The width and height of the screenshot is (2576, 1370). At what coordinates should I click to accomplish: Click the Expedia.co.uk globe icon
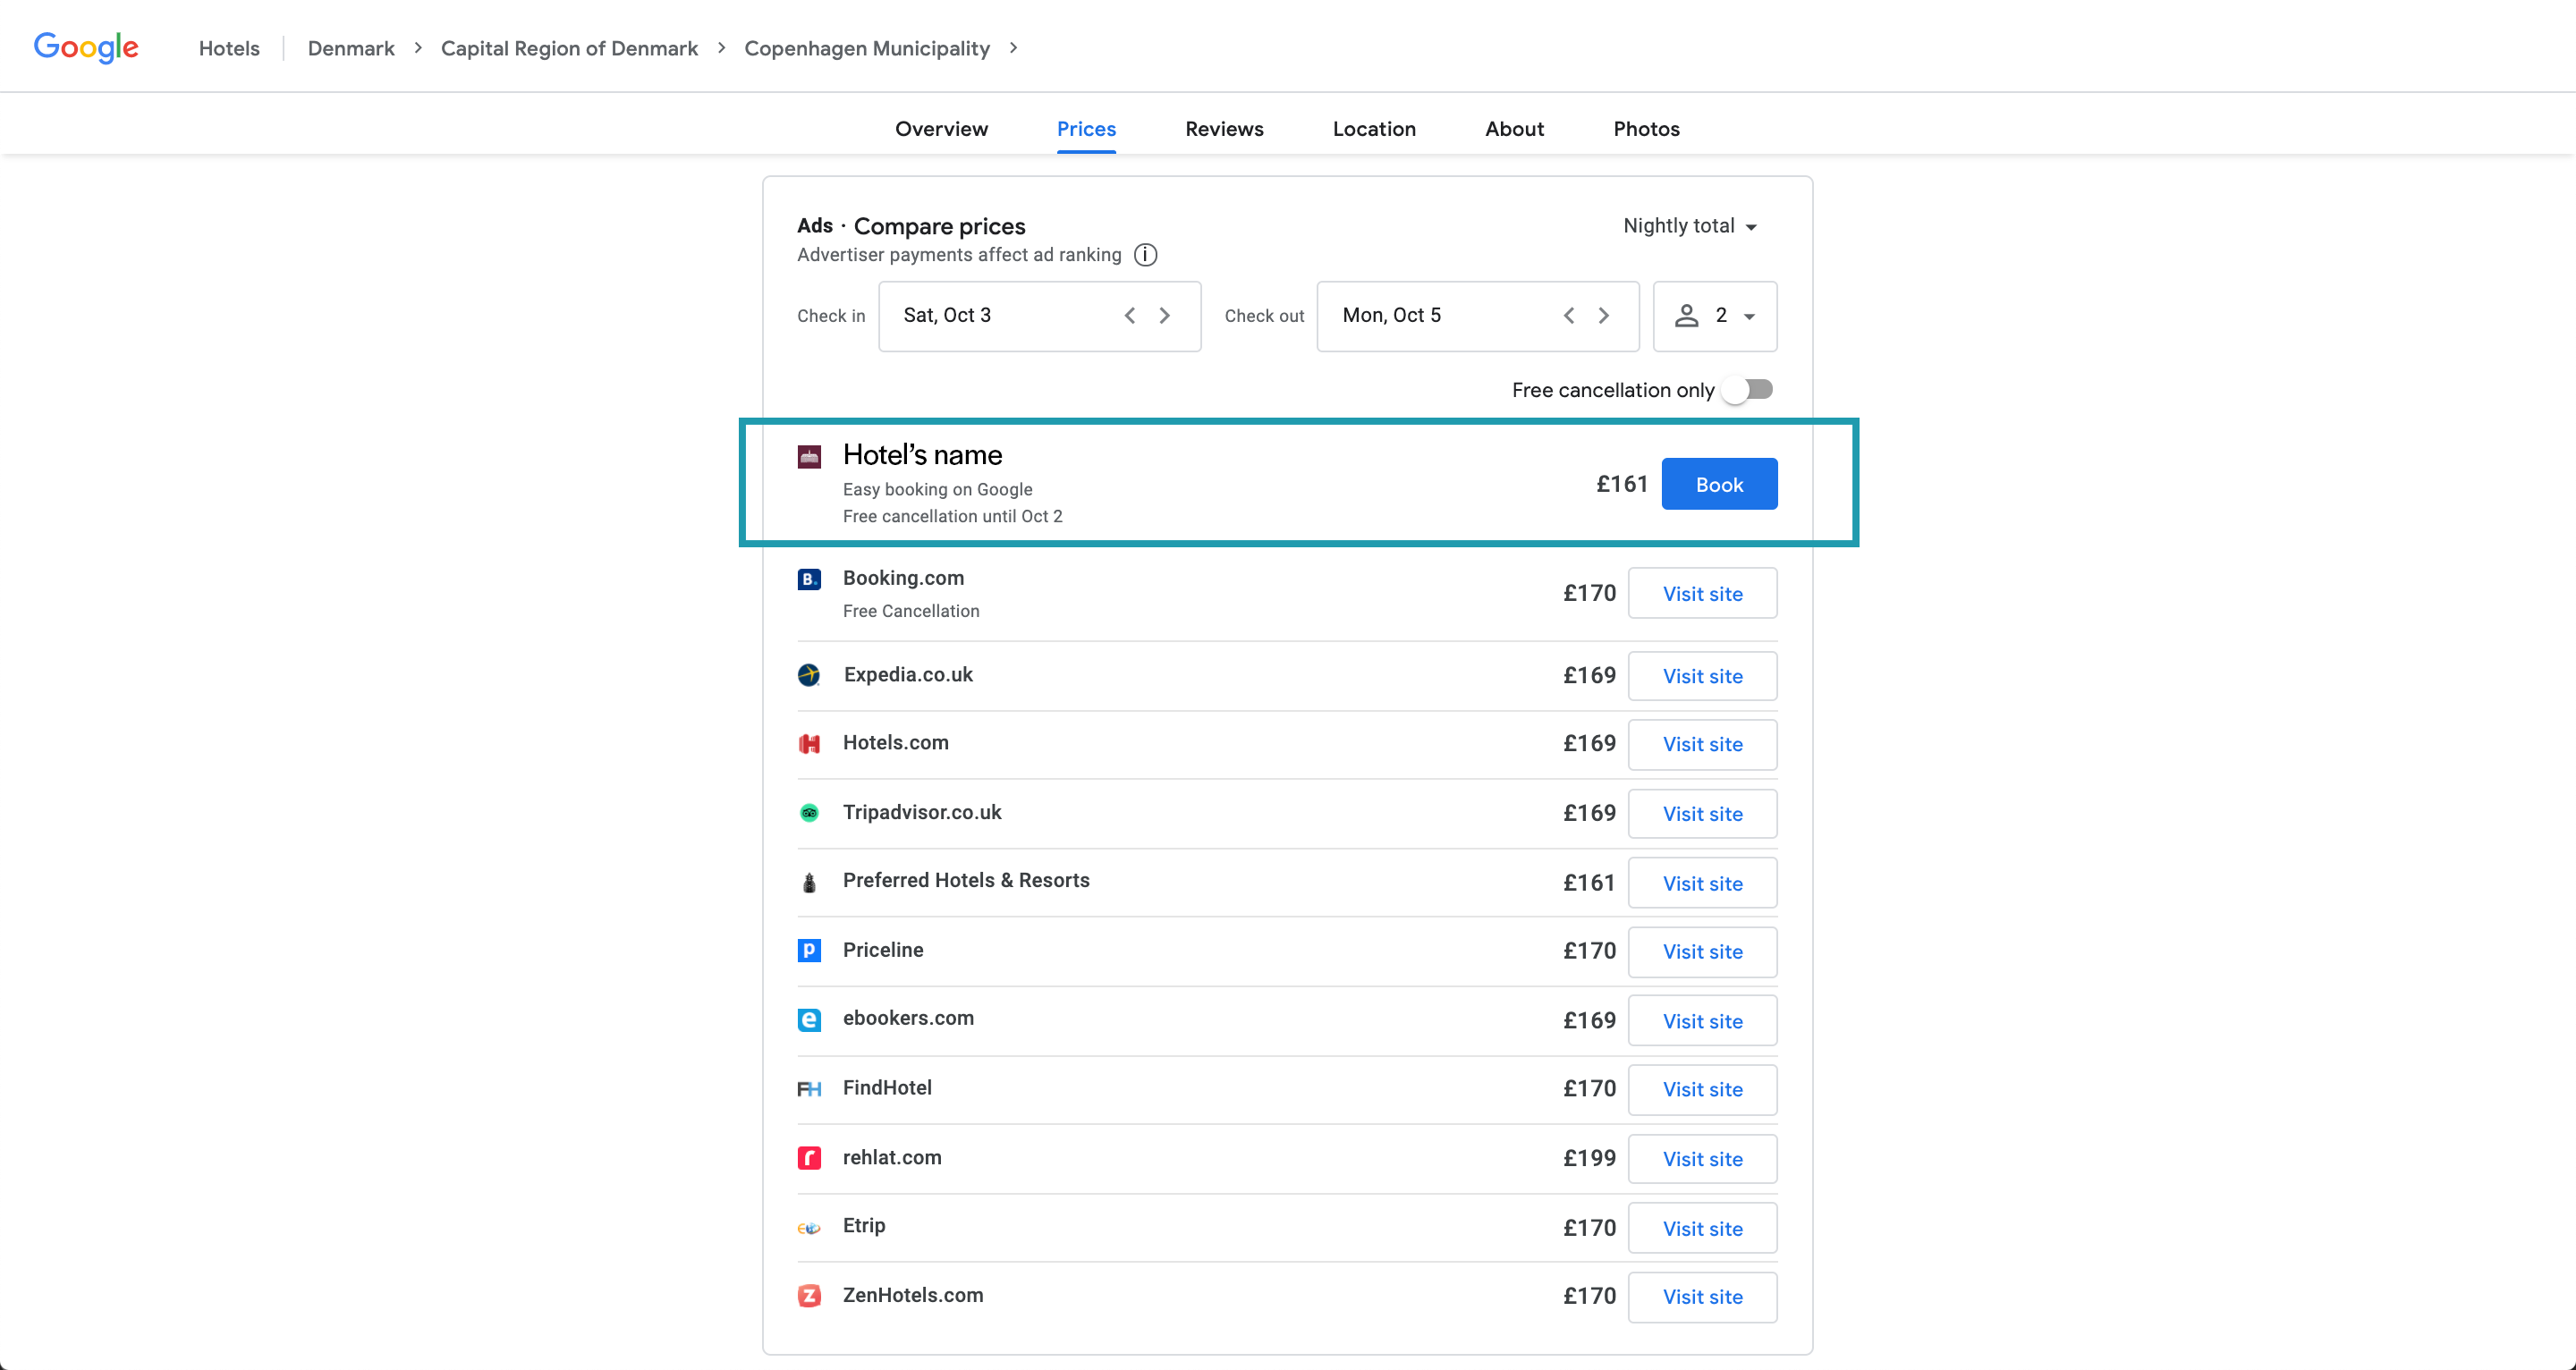(808, 675)
